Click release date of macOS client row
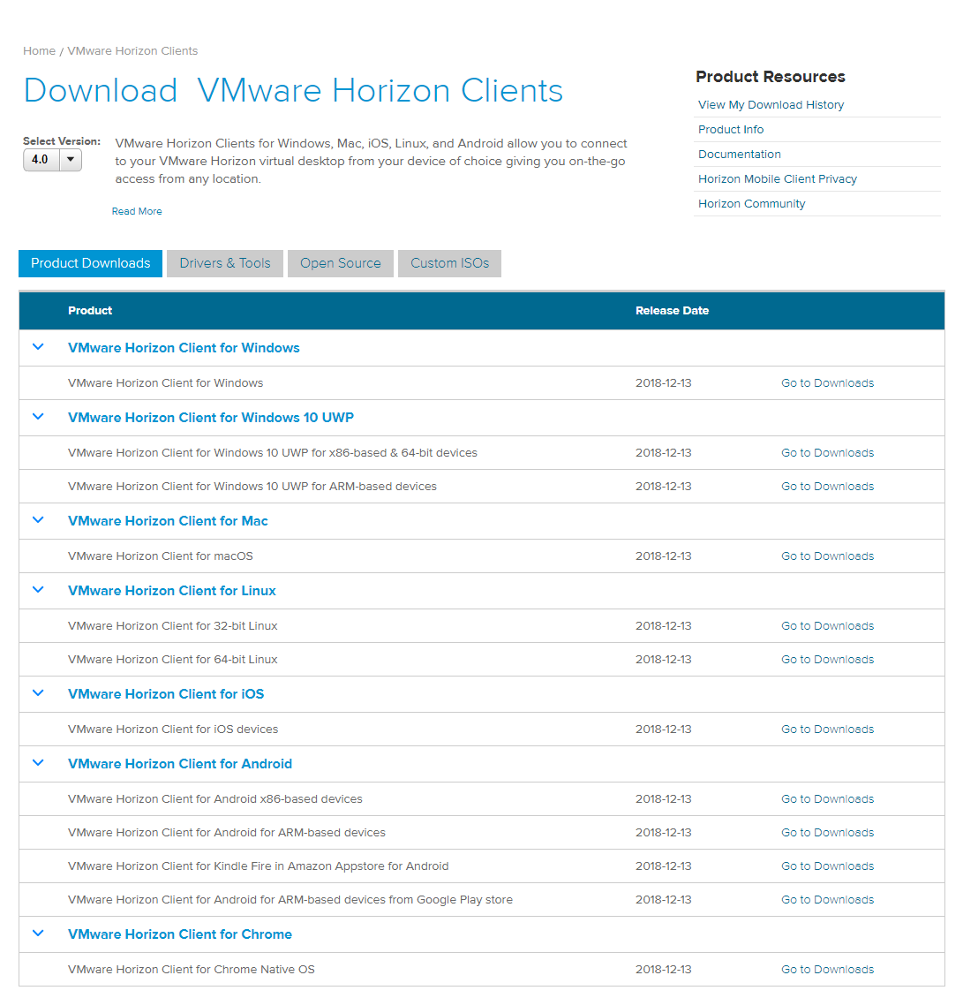963x998 pixels. click(664, 556)
